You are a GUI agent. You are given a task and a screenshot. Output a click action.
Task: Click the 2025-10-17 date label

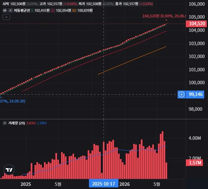point(104,184)
